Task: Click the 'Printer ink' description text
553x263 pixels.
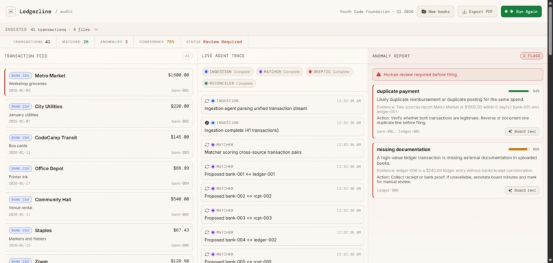Action: [19, 177]
